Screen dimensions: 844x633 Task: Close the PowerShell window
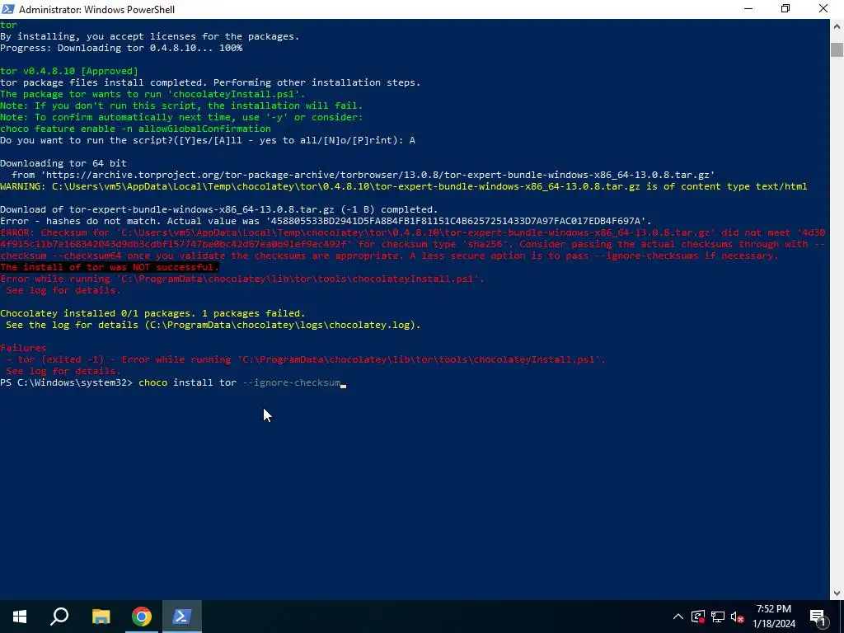tap(823, 9)
